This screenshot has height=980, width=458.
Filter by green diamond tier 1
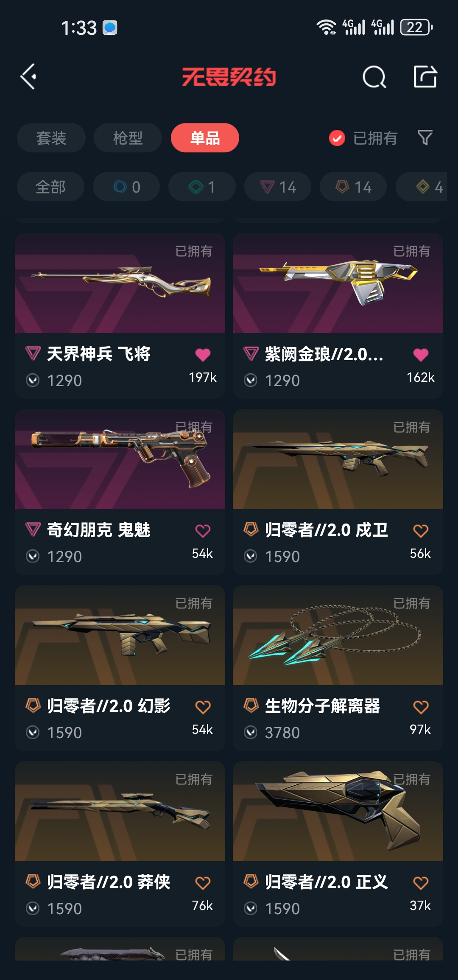[202, 187]
